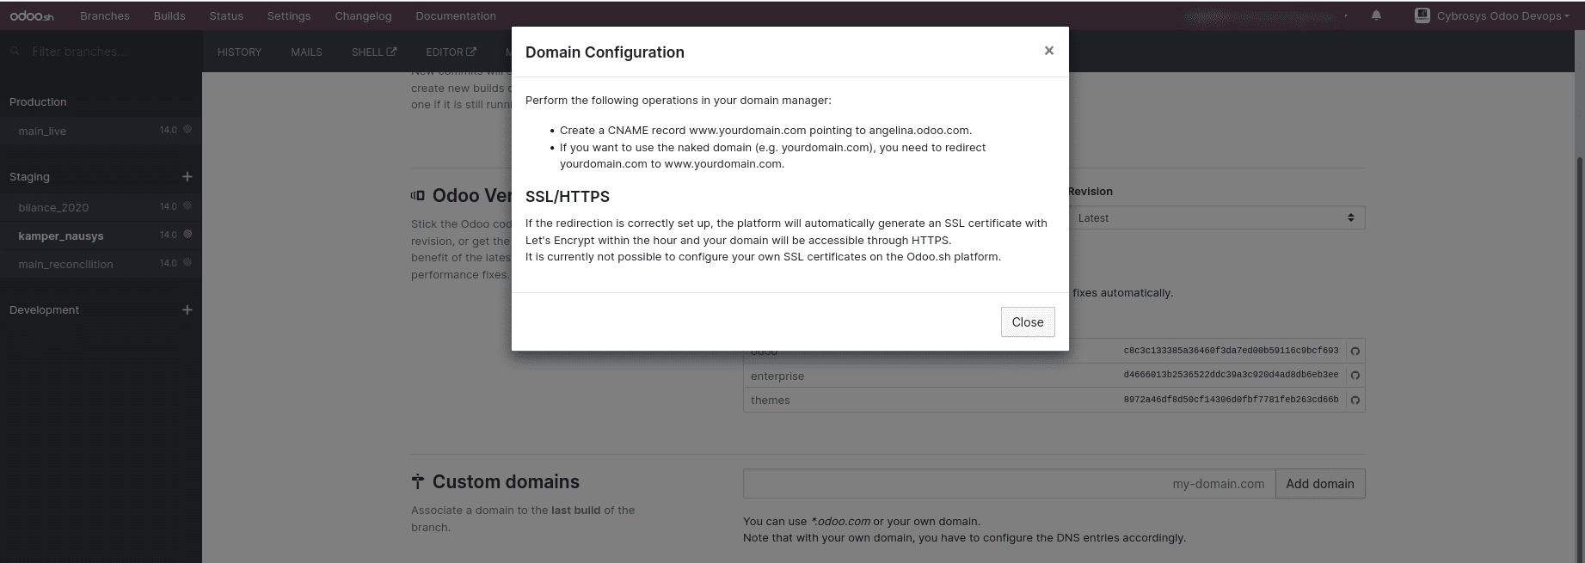Image resolution: width=1585 pixels, height=563 pixels.
Task: Close Domain Configuration dialog with X
Action: pyautogui.click(x=1048, y=51)
